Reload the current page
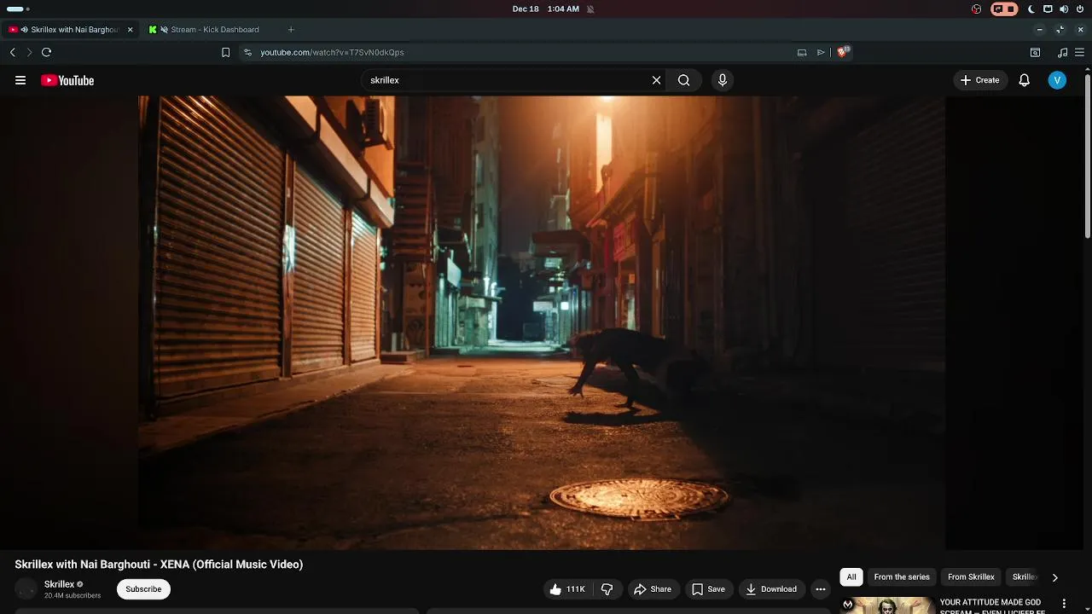 [46, 52]
